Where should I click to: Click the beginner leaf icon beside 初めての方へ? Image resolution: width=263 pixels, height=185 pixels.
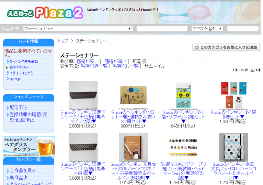pyautogui.click(x=7, y=67)
